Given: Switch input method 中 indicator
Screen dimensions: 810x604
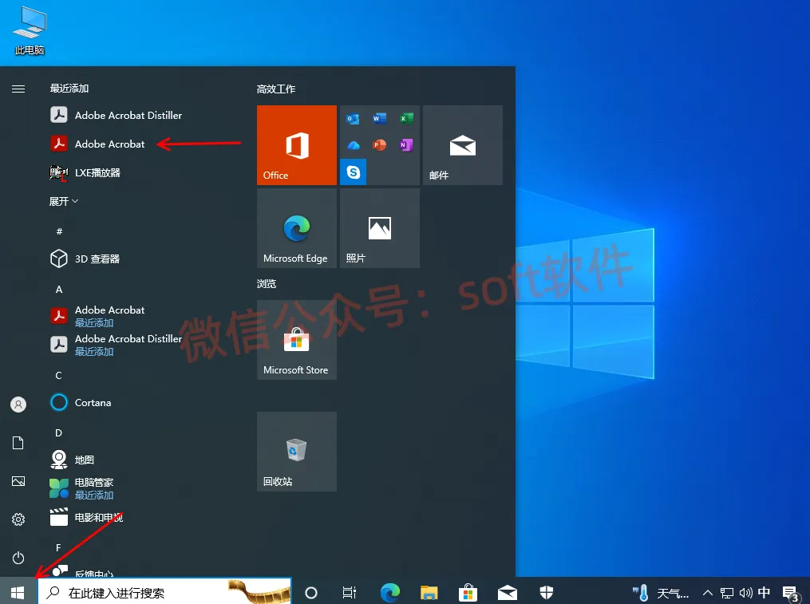Looking at the screenshot, I should 764,593.
